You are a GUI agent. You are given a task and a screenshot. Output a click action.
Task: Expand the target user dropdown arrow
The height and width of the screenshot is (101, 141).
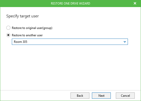pos(125,42)
